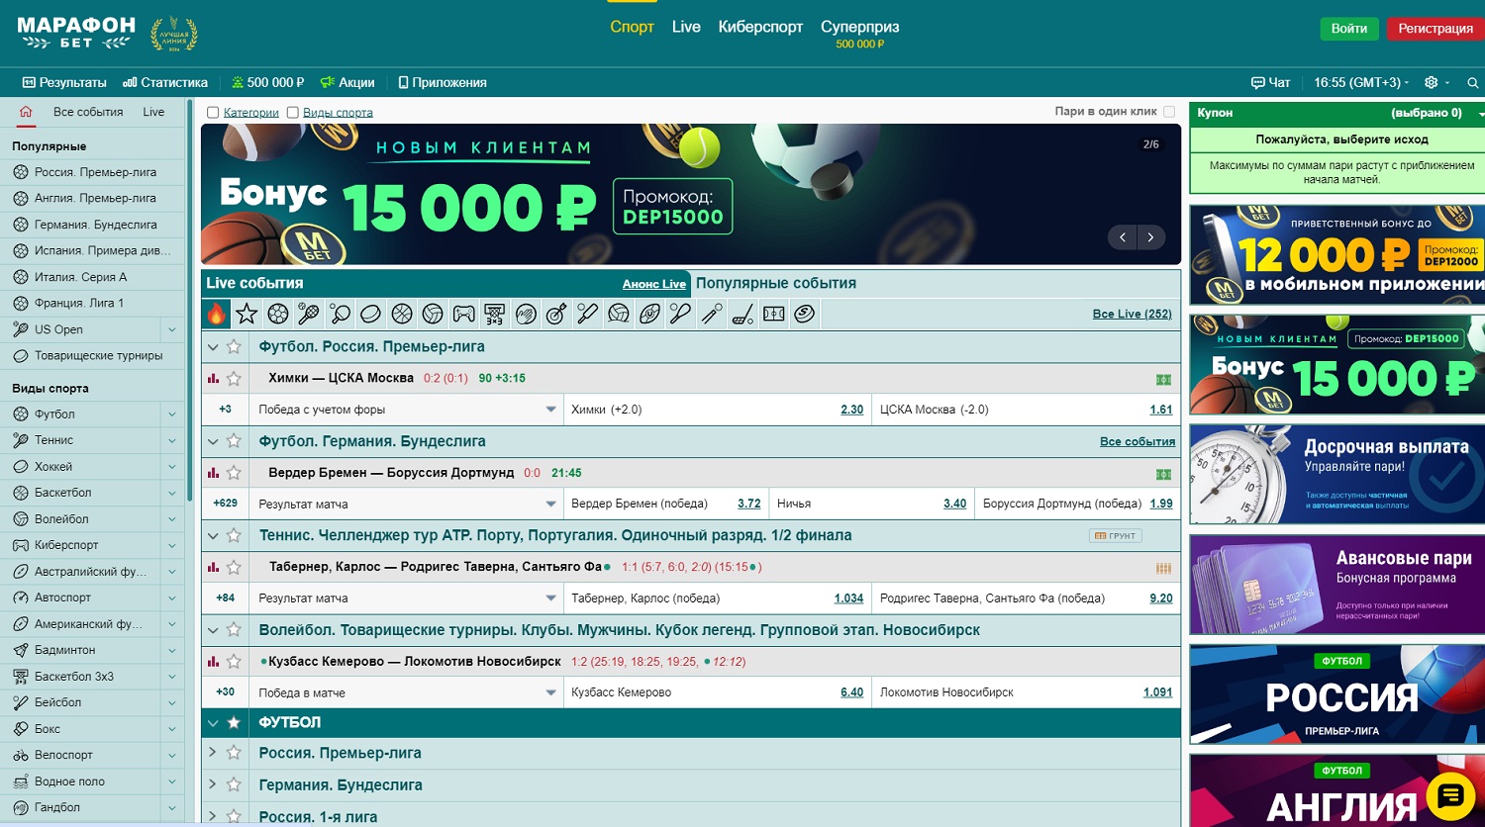This screenshot has height=827, width=1485.
Task: Go to next banner slide arrow
Action: click(x=1150, y=237)
